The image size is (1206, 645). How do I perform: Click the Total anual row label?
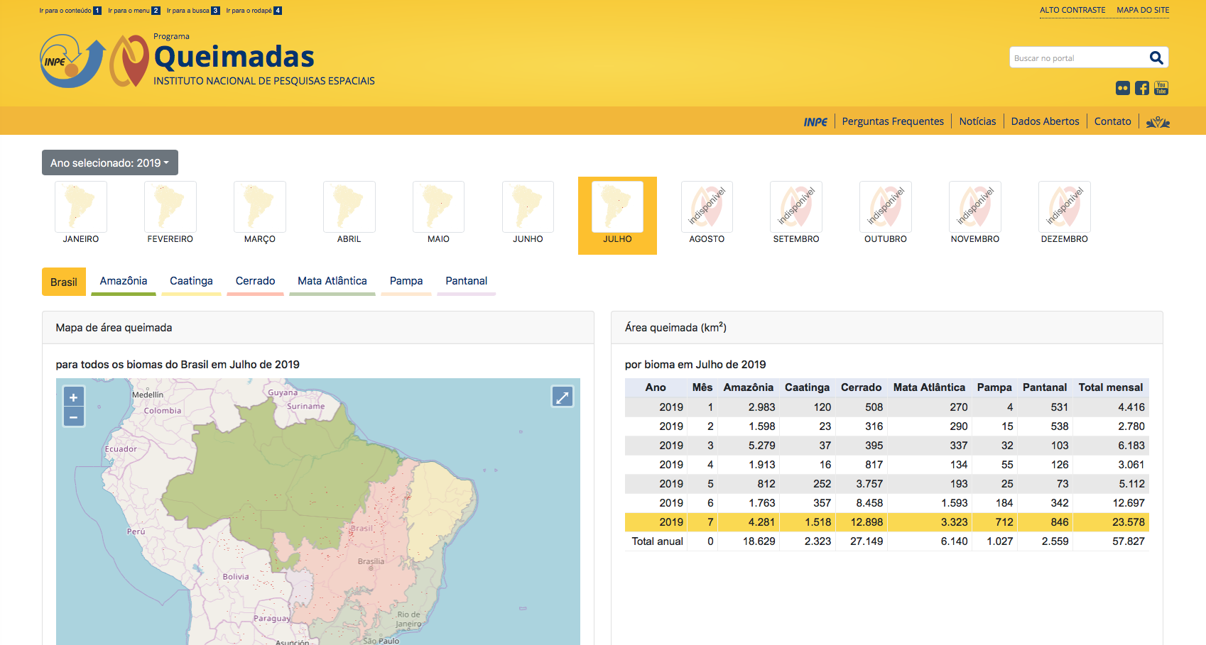click(658, 541)
